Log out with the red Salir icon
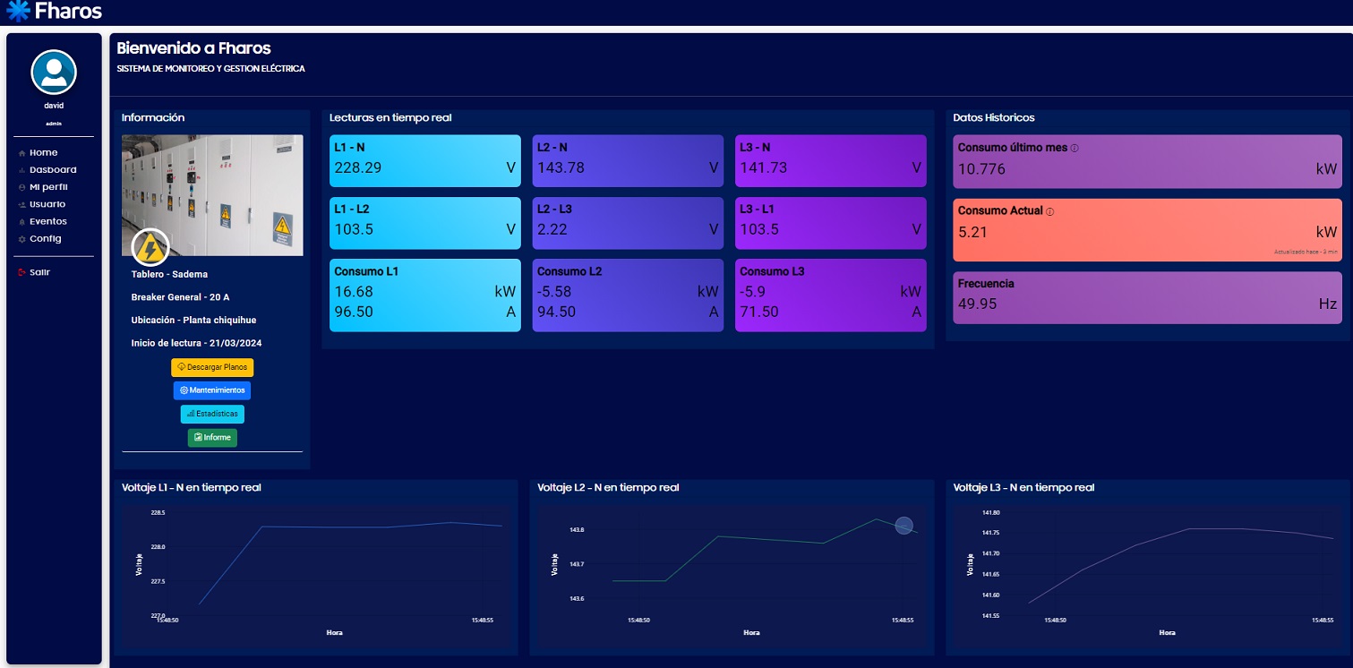The image size is (1353, 668). tap(21, 272)
